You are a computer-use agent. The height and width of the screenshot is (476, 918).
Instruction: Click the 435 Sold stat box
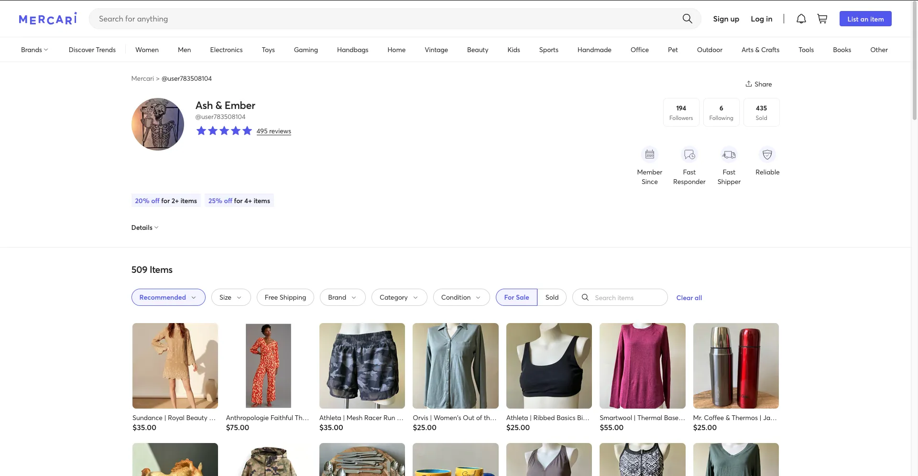(x=761, y=112)
